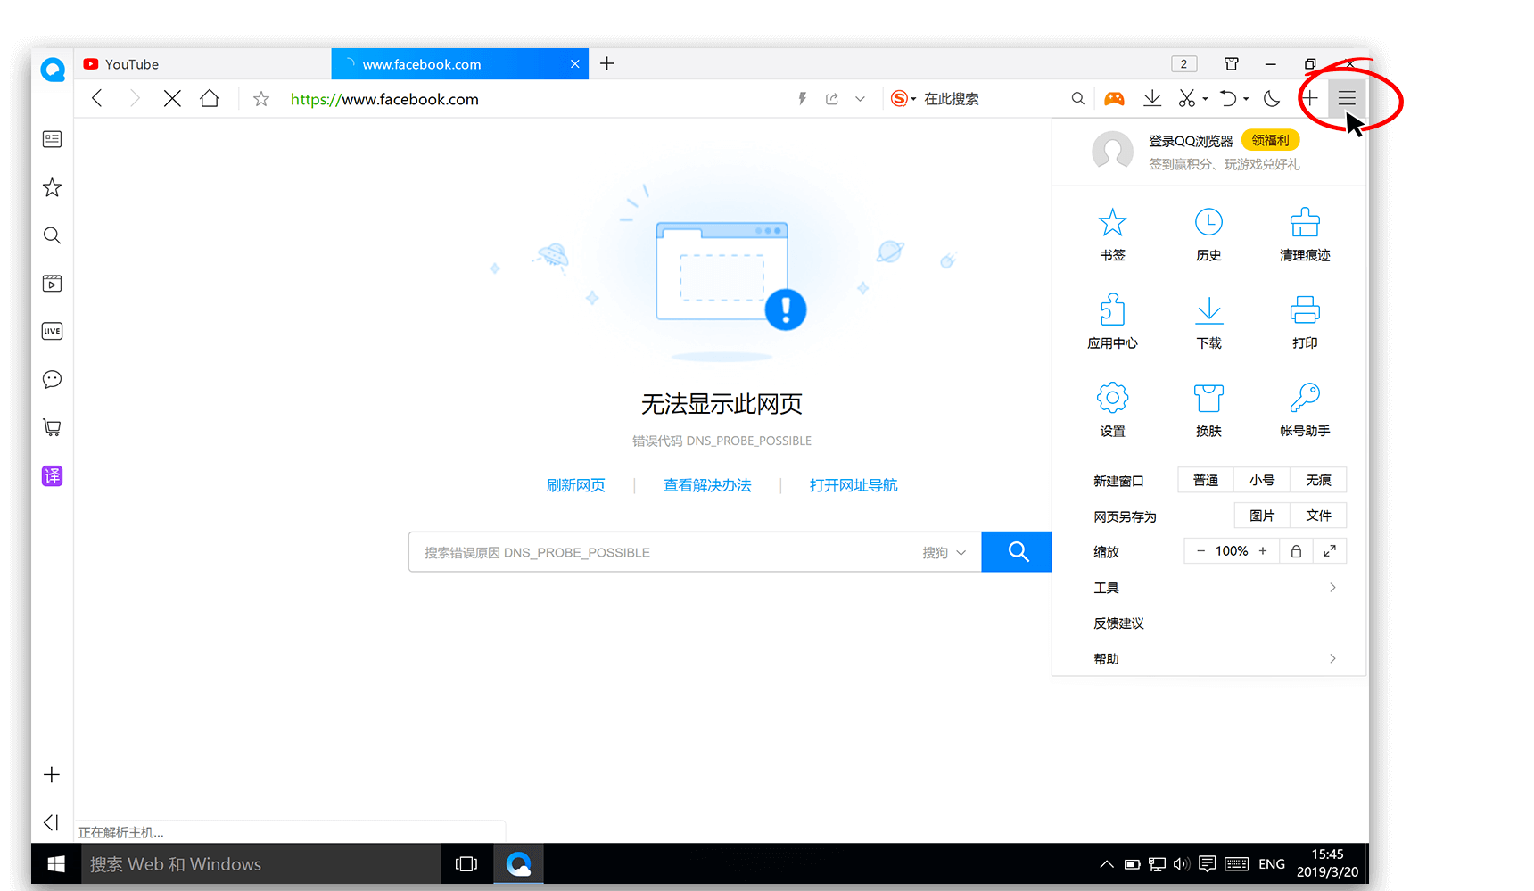Toggle night mode with the moon icon
Image resolution: width=1534 pixels, height=891 pixels.
pos(1271,98)
